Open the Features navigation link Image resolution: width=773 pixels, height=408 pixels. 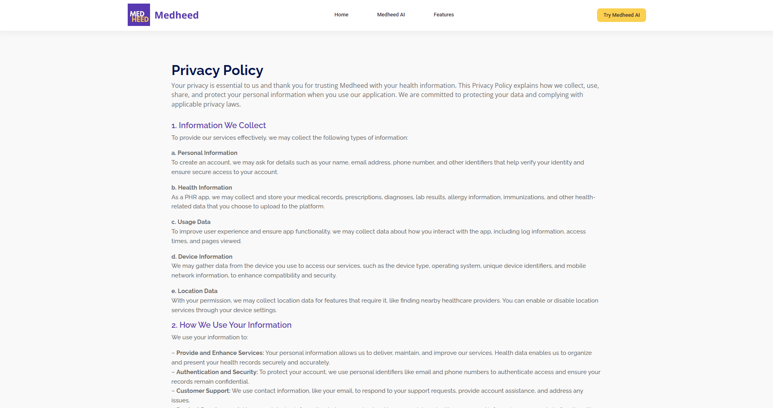pos(443,15)
